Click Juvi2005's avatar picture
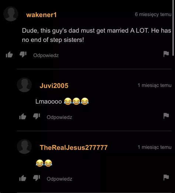The width and height of the screenshot is (175, 193). pyautogui.click(x=24, y=85)
